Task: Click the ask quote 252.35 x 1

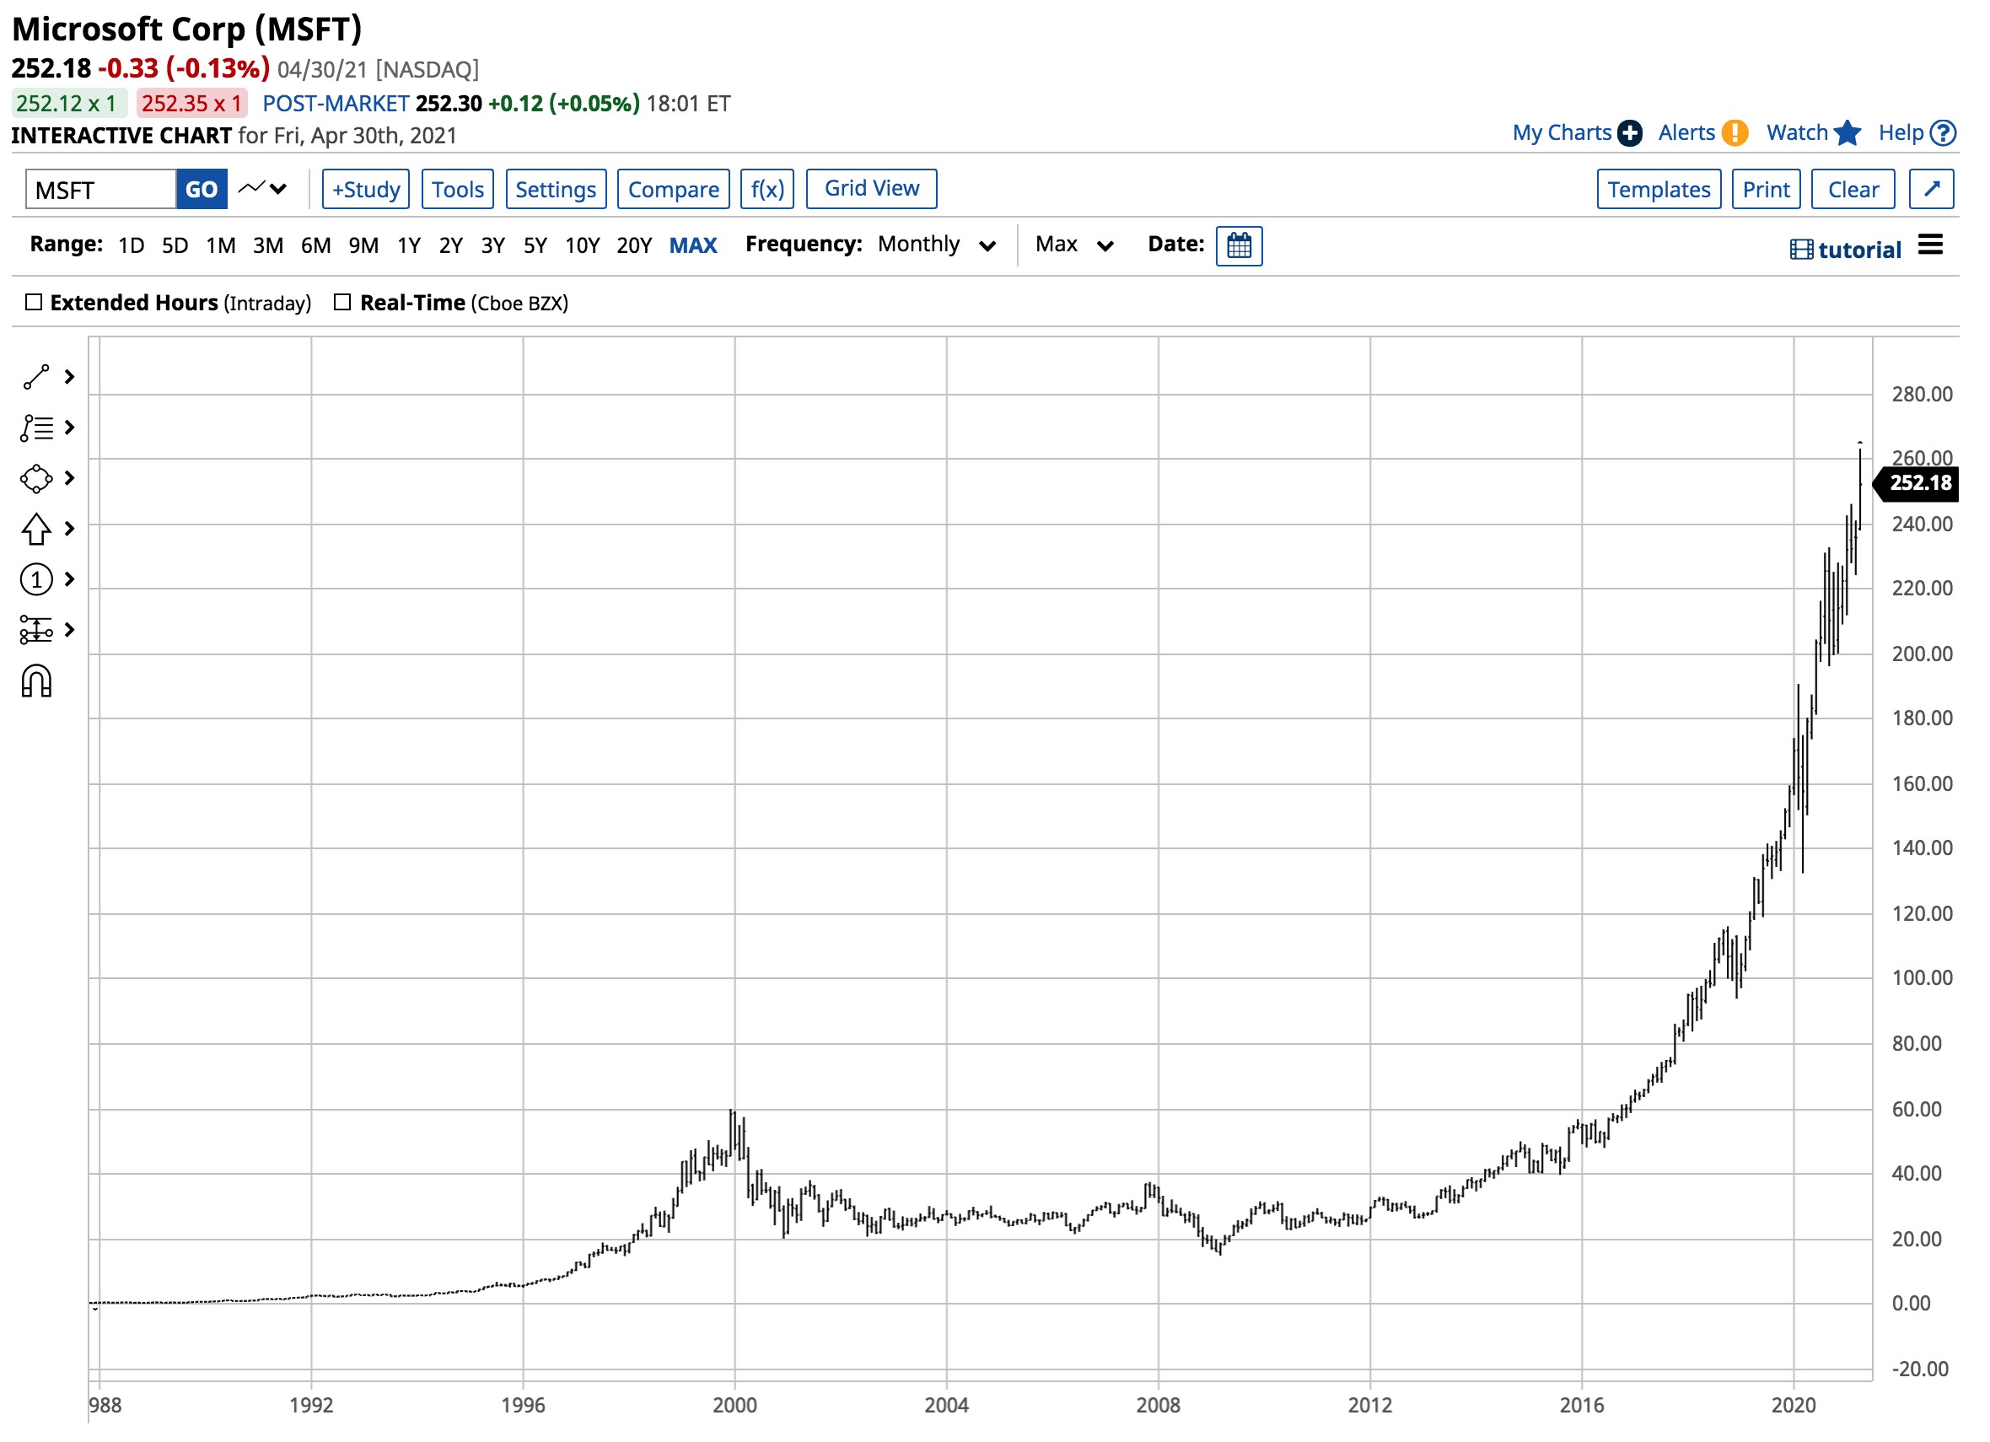Action: 192,104
